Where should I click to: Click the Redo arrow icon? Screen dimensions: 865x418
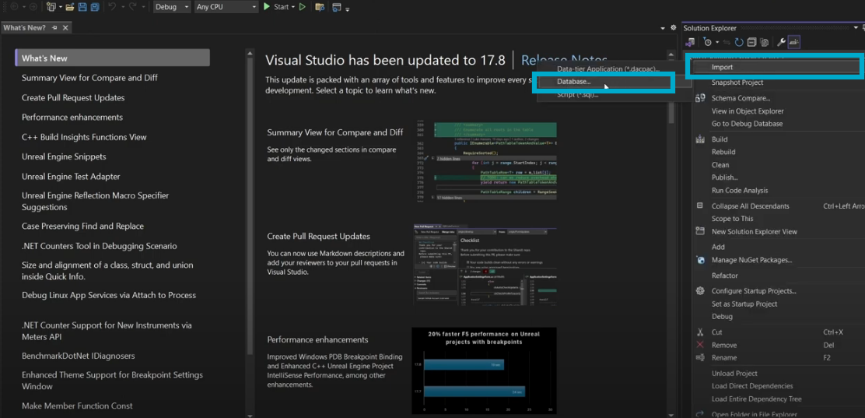[x=132, y=7]
